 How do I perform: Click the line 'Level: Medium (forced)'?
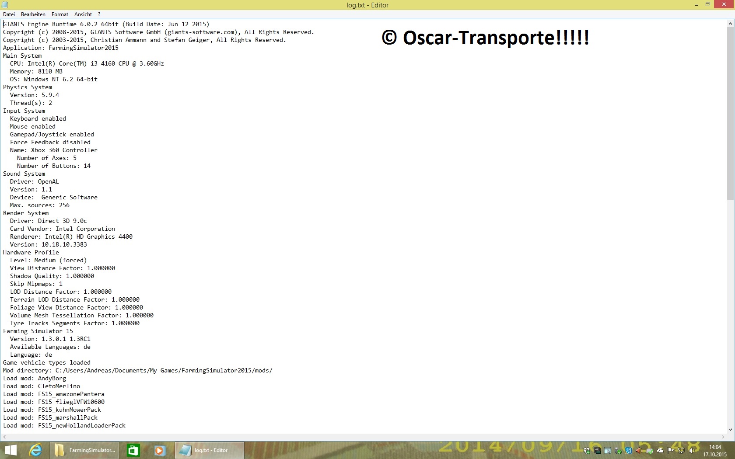pos(49,261)
